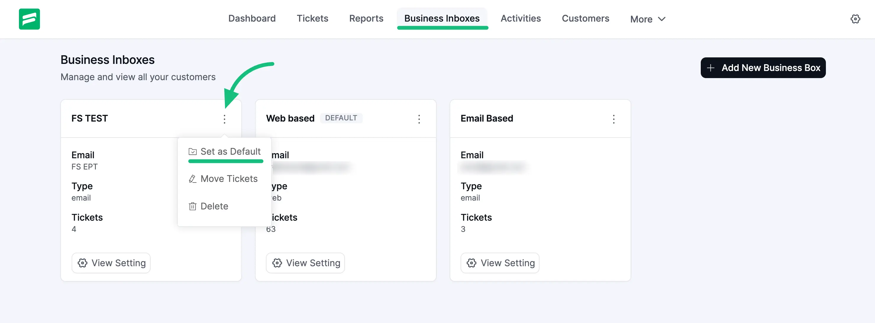Click the pencil icon beside Move Tickets

(x=192, y=179)
